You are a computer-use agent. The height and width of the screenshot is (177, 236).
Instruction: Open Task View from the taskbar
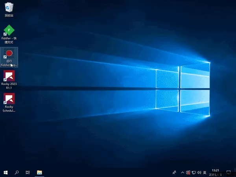point(28,172)
